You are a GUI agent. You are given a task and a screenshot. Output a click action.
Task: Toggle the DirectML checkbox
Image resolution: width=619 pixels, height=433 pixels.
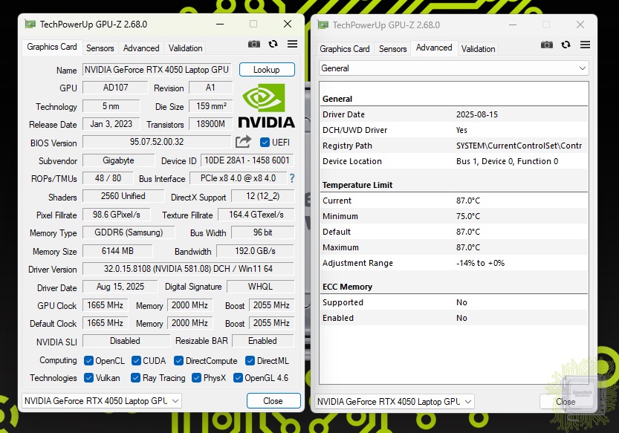coord(250,361)
